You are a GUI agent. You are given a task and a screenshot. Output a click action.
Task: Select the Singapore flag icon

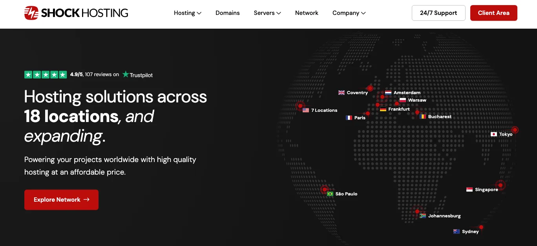(x=469, y=190)
